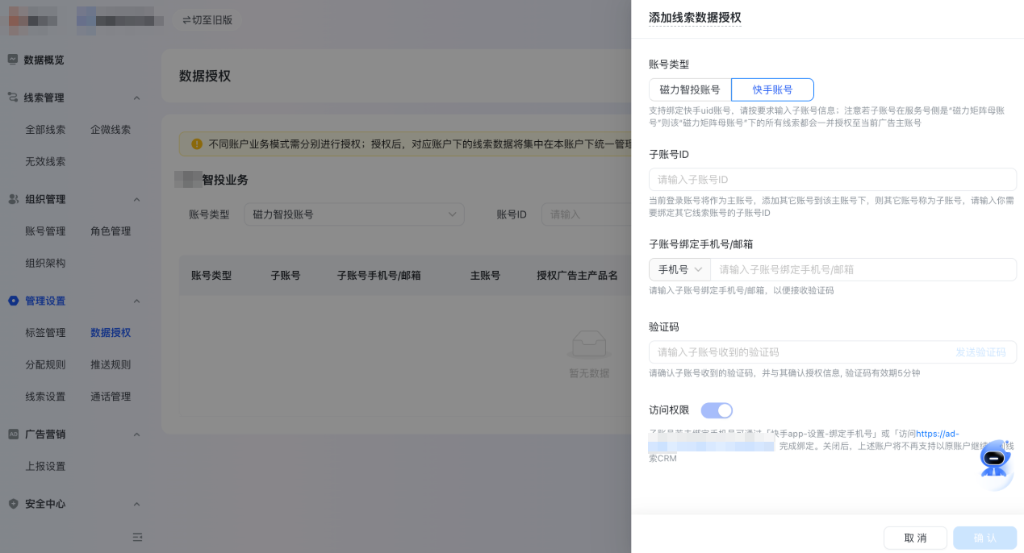Collapse the 管理设置 menu section
Viewport: 1024px width, 553px height.
pos(136,301)
